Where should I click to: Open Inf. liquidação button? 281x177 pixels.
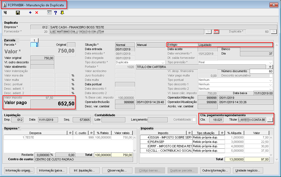click(x=84, y=170)
